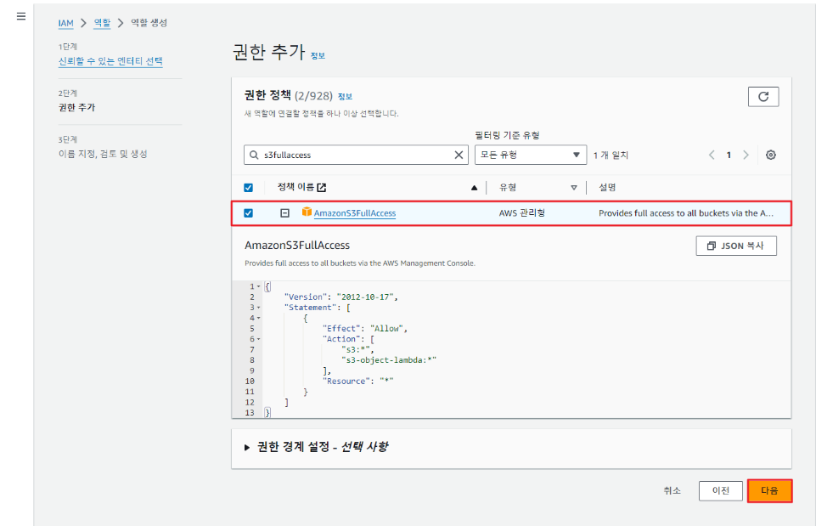Fold the Action array at line 6
The image size is (816, 526).
coord(259,339)
